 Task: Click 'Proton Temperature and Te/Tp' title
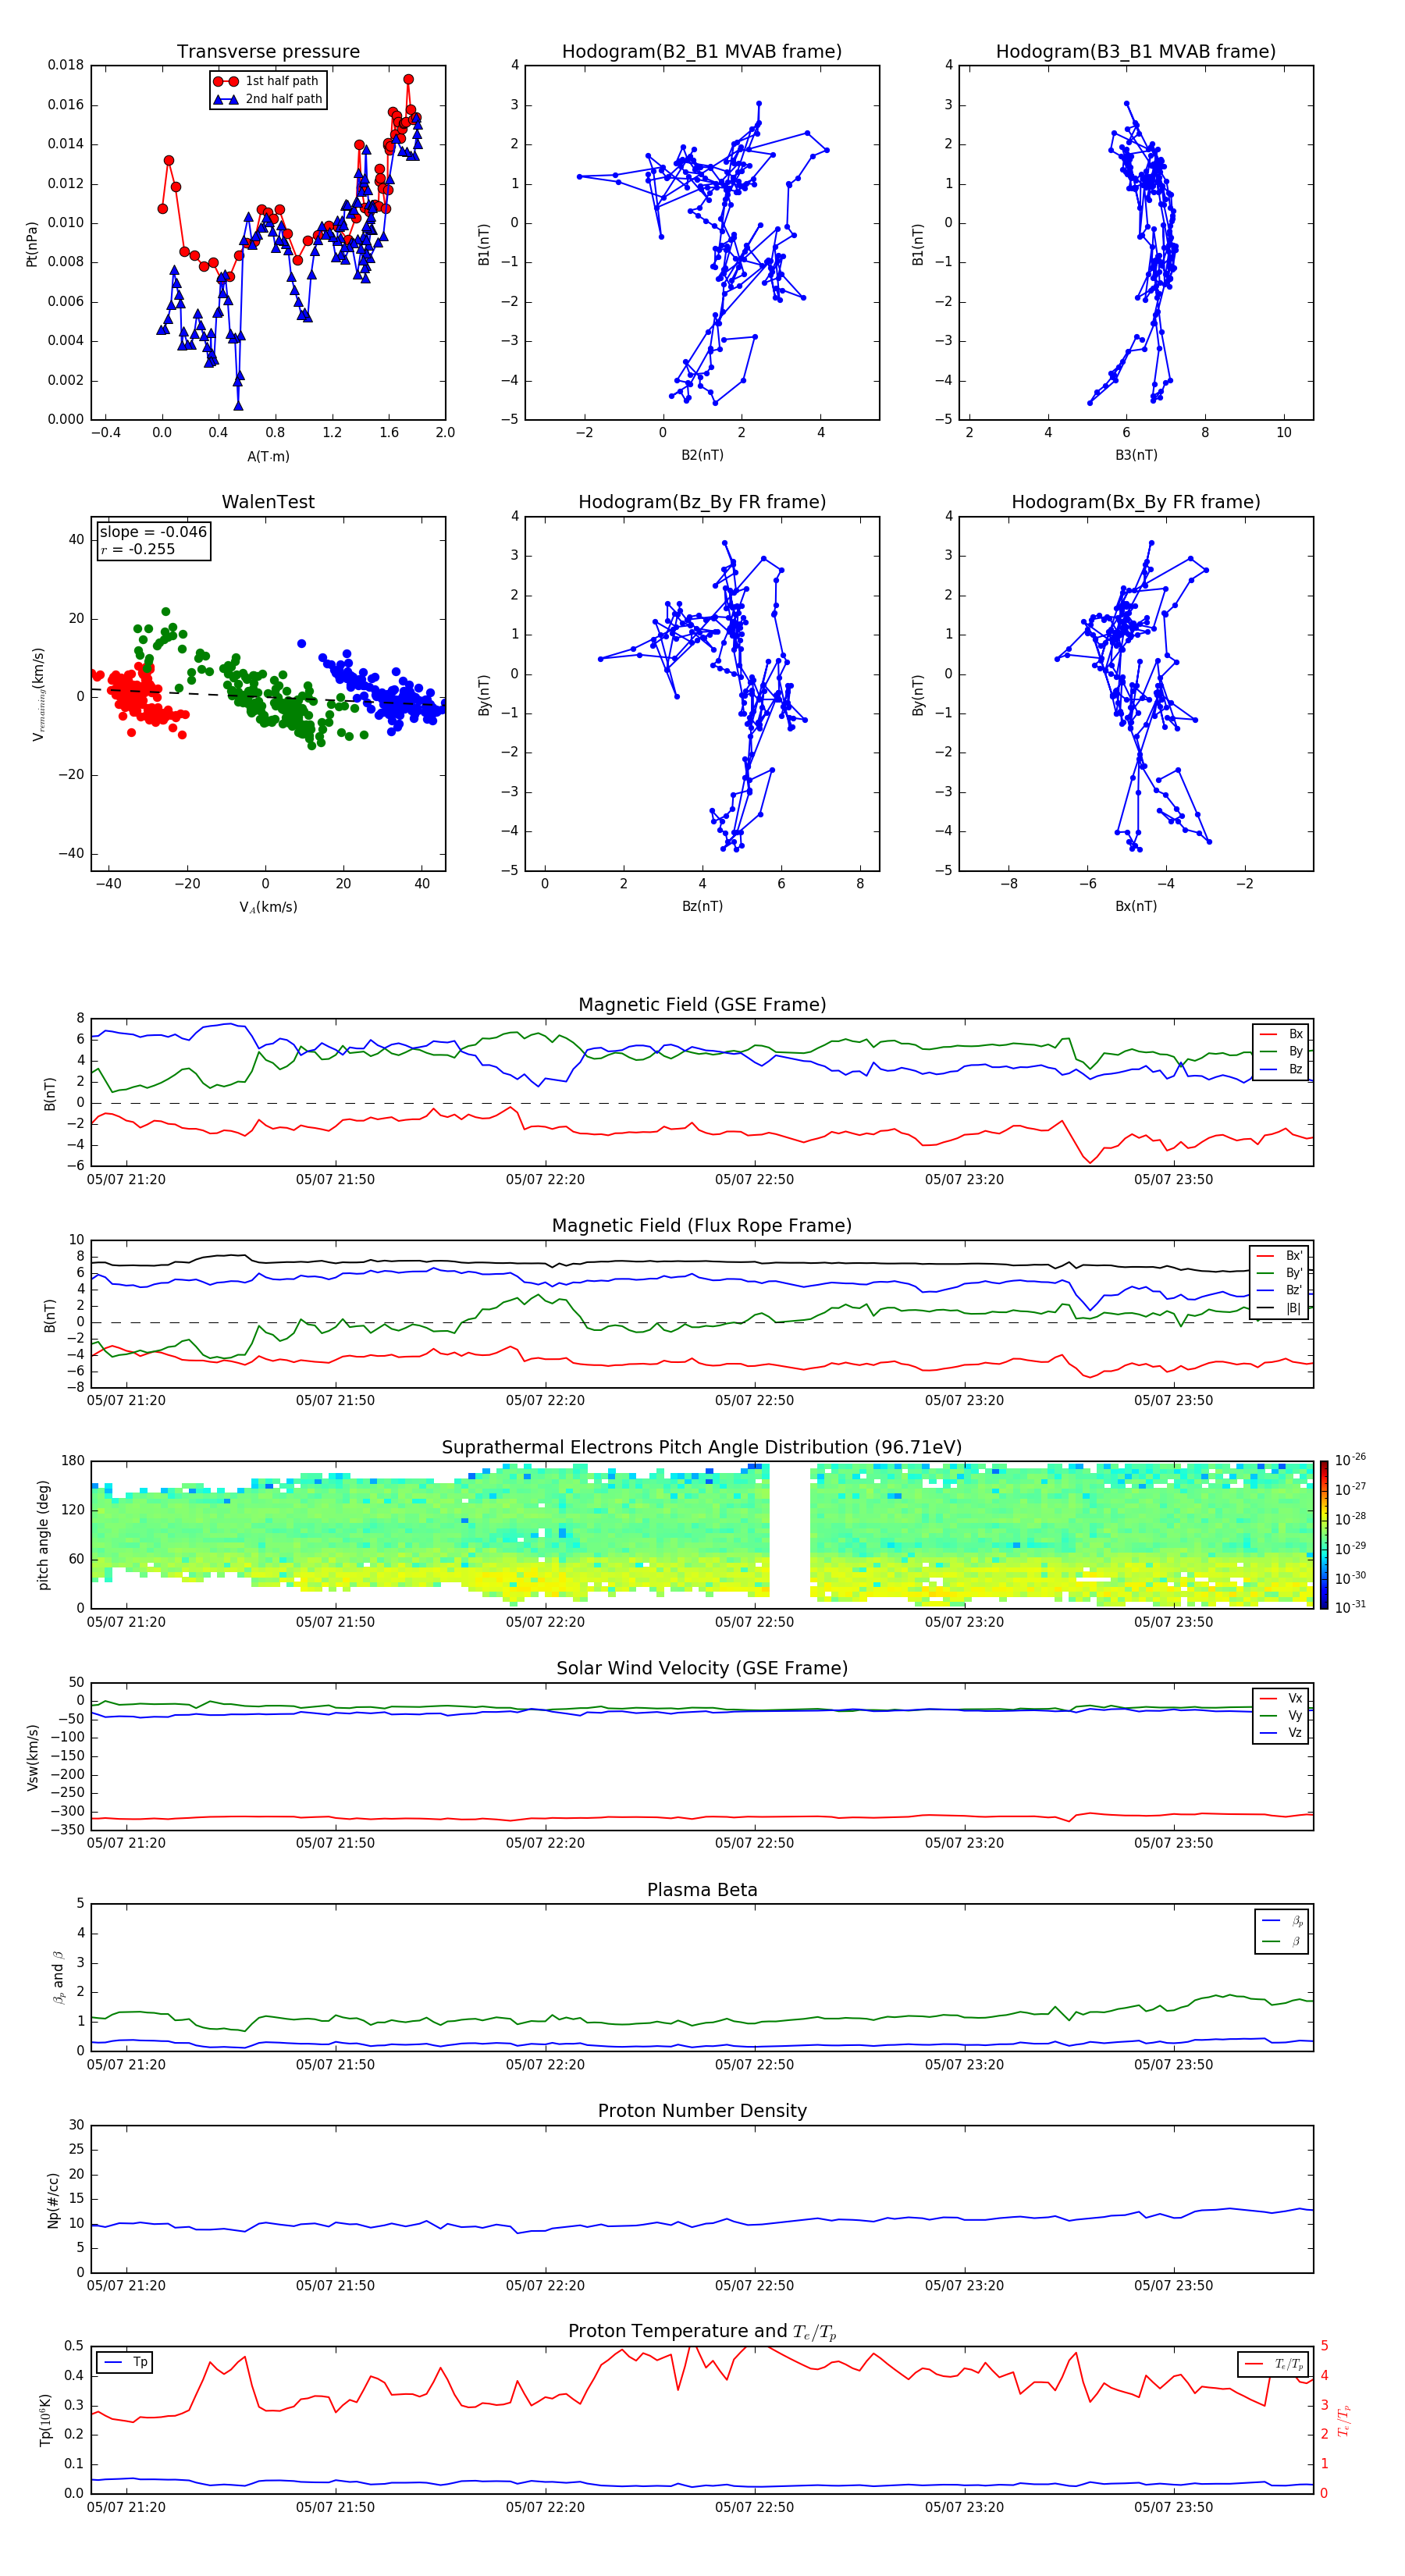[x=702, y=2332]
